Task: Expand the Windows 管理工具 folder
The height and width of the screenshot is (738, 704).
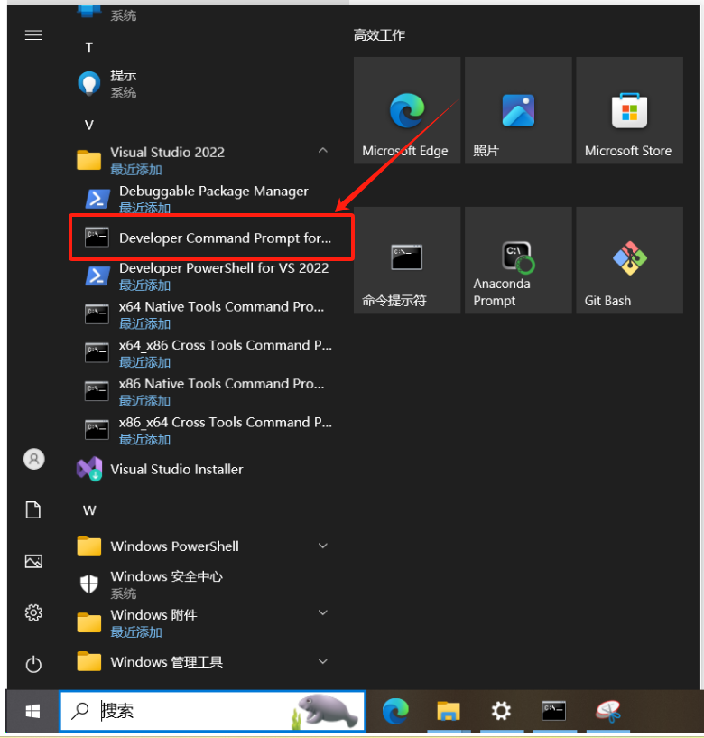Action: (x=322, y=661)
